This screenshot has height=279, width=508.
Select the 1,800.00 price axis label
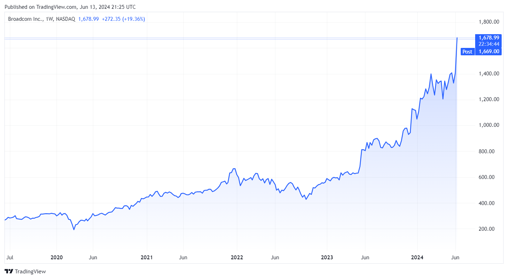click(x=489, y=22)
